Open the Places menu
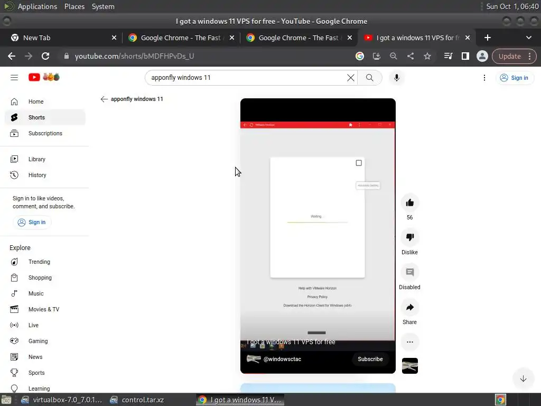Viewport: 541px width, 406px height. pos(74,6)
